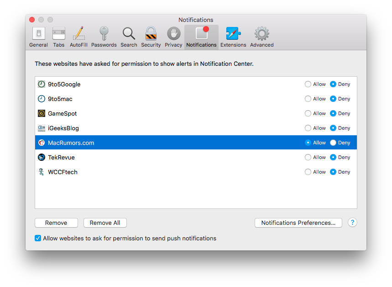The image size is (392, 287).
Task: Close the Notifications preferences window
Action: [x=32, y=20]
